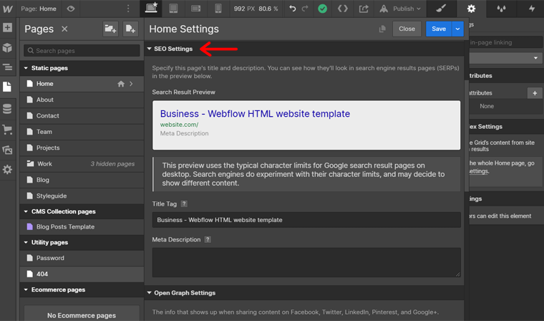The width and height of the screenshot is (544, 321).
Task: Open the Ecommerce cart panel icon
Action: [7, 130]
